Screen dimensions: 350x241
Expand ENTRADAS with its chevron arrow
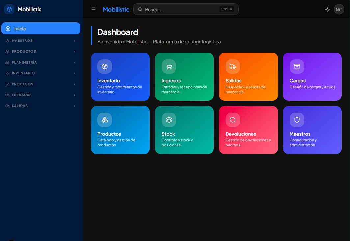74,95
